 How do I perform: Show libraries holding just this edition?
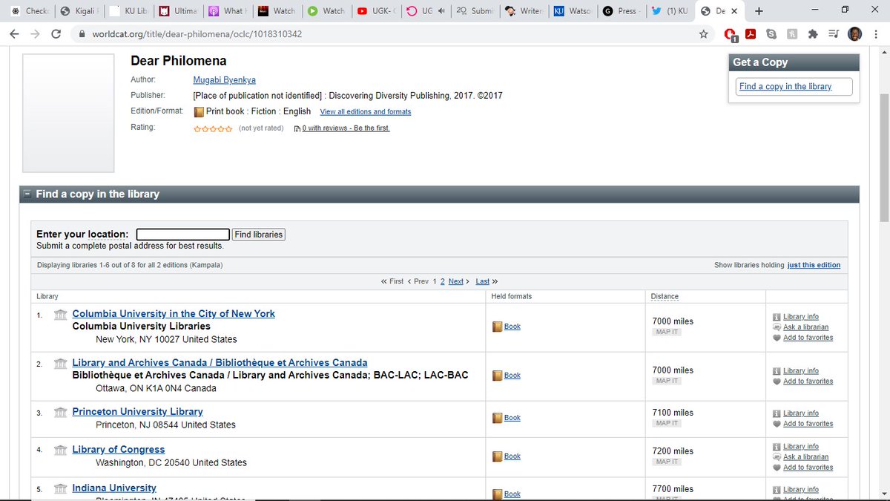point(814,265)
